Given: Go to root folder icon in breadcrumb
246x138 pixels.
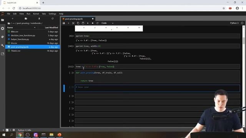Looking at the screenshot, I should click(9, 23).
